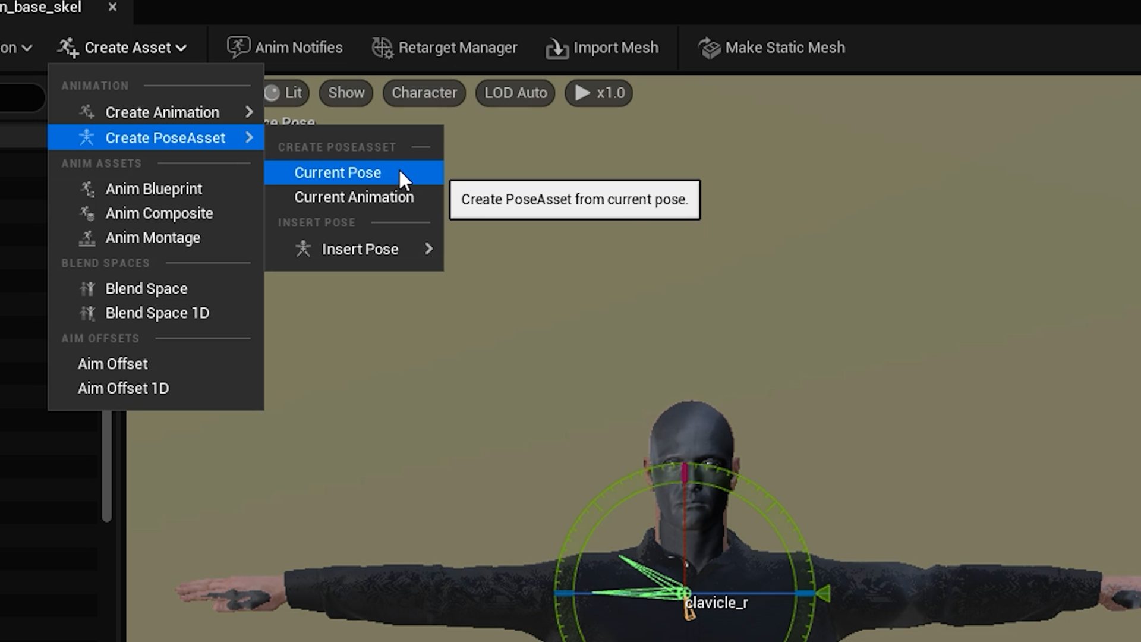
Task: Close the n_base_skel tab
Action: [x=112, y=7]
